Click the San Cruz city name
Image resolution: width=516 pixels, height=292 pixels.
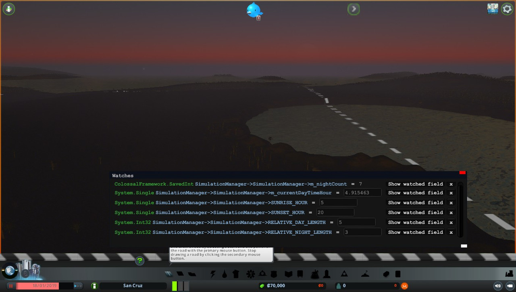point(133,286)
